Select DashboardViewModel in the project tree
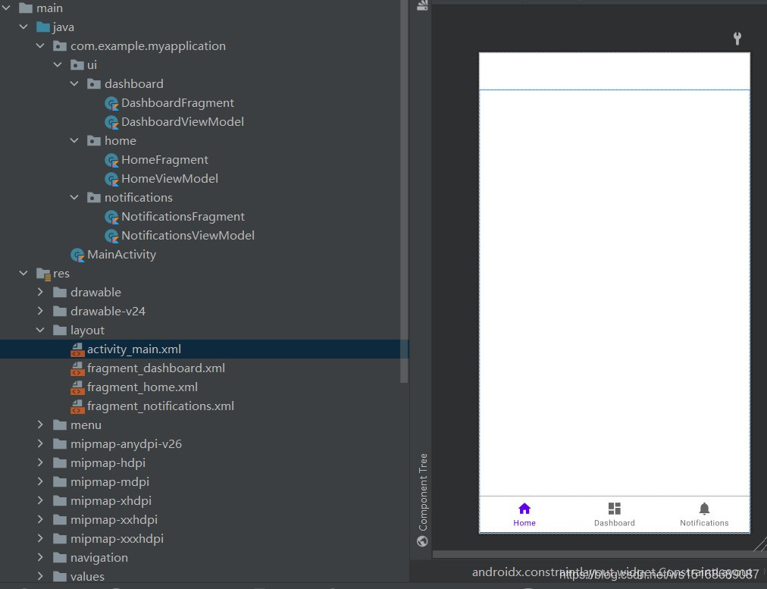Image resolution: width=767 pixels, height=589 pixels. [x=183, y=122]
